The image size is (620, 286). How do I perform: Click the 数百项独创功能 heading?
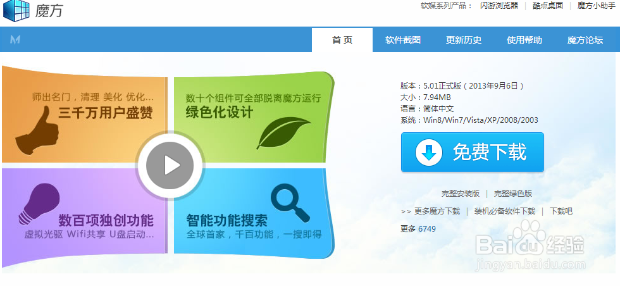click(x=106, y=220)
